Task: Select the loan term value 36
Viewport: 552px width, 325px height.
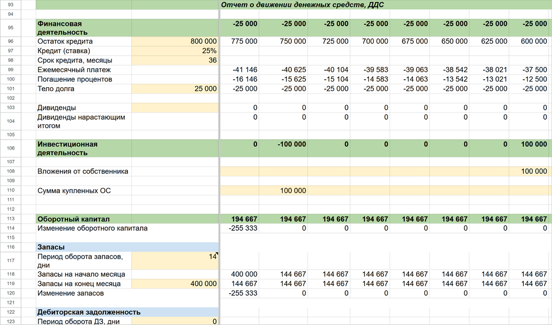Action: click(175, 60)
